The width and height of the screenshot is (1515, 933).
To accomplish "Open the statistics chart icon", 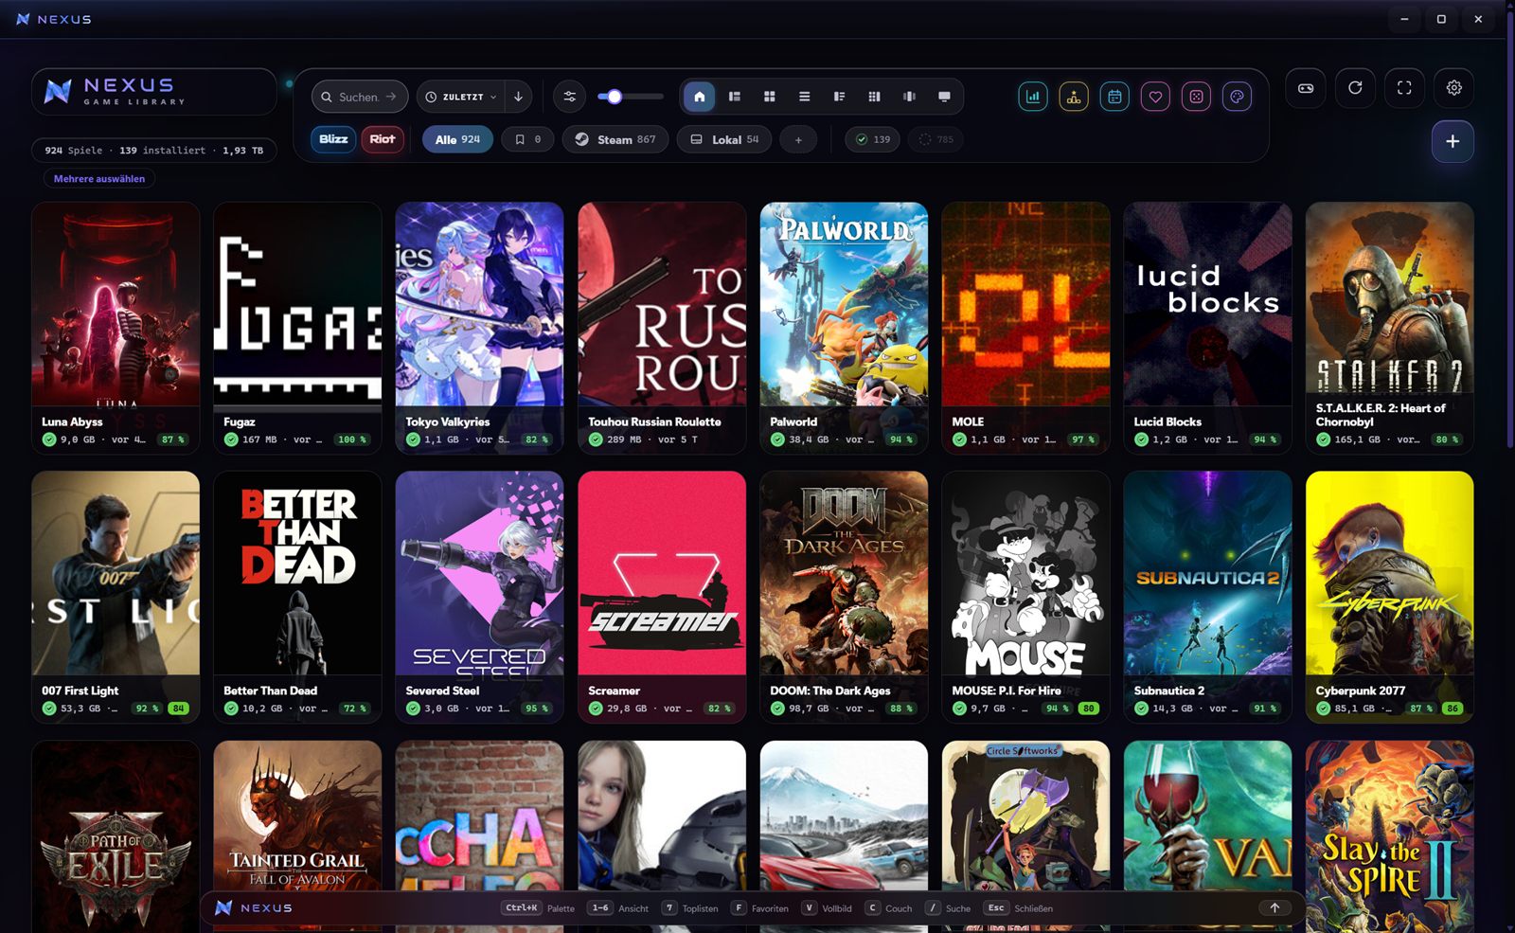I will tap(1033, 97).
